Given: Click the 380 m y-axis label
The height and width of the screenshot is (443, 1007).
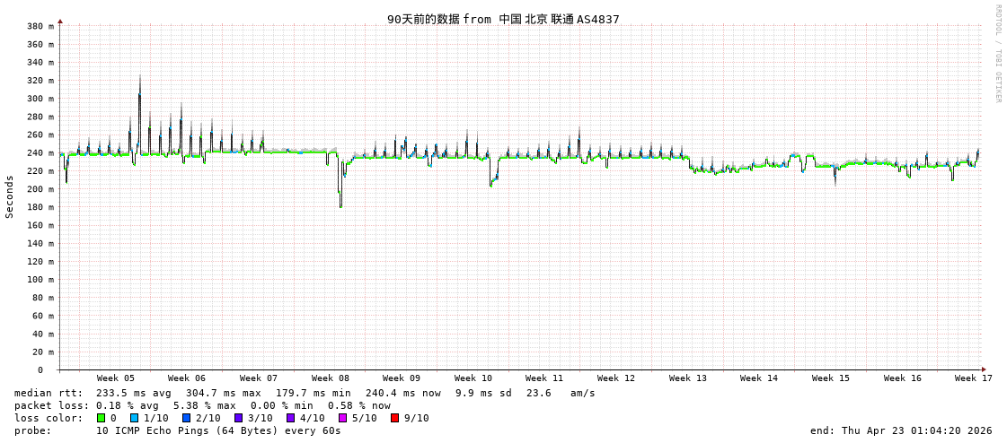Looking at the screenshot, I should (40, 26).
